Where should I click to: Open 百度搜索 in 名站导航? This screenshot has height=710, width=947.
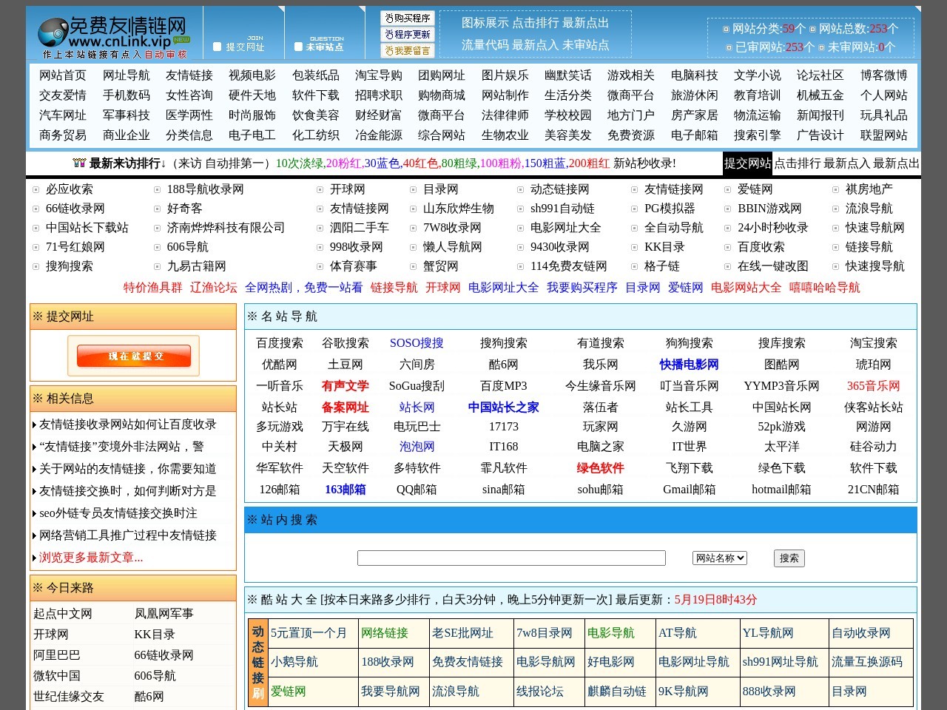click(280, 343)
